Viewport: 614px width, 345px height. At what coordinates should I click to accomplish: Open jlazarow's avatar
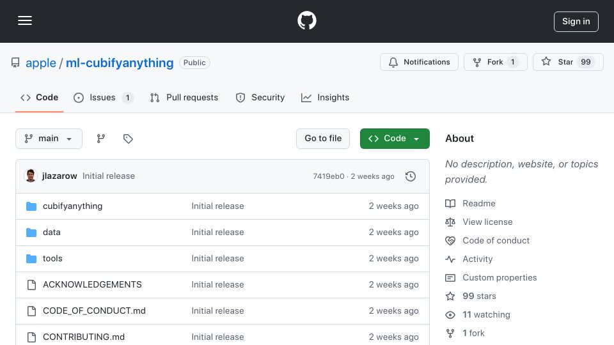coord(31,176)
